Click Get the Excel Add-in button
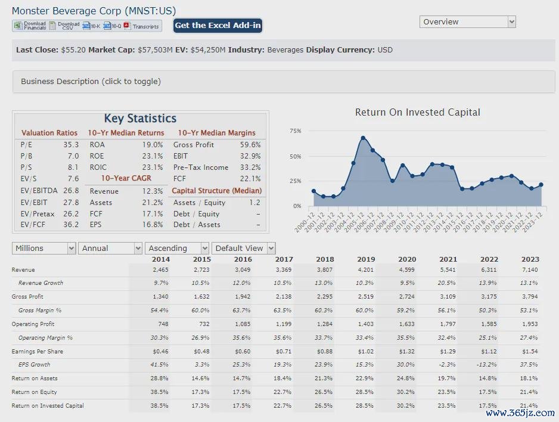The image size is (559, 422). point(218,25)
